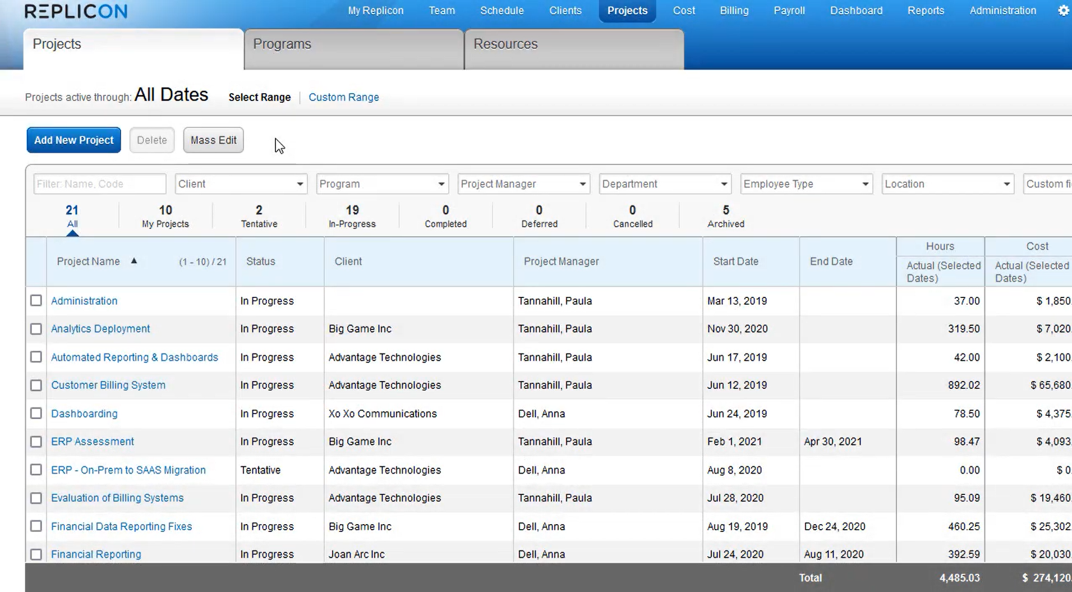Viewport: 1072px width, 592px height.
Task: Expand the Client filter dropdown
Action: pos(241,184)
